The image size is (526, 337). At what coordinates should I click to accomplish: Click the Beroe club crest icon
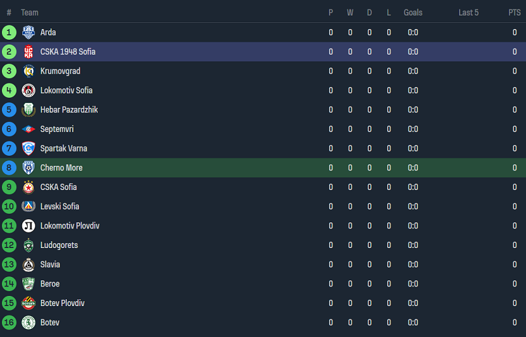[x=28, y=284]
